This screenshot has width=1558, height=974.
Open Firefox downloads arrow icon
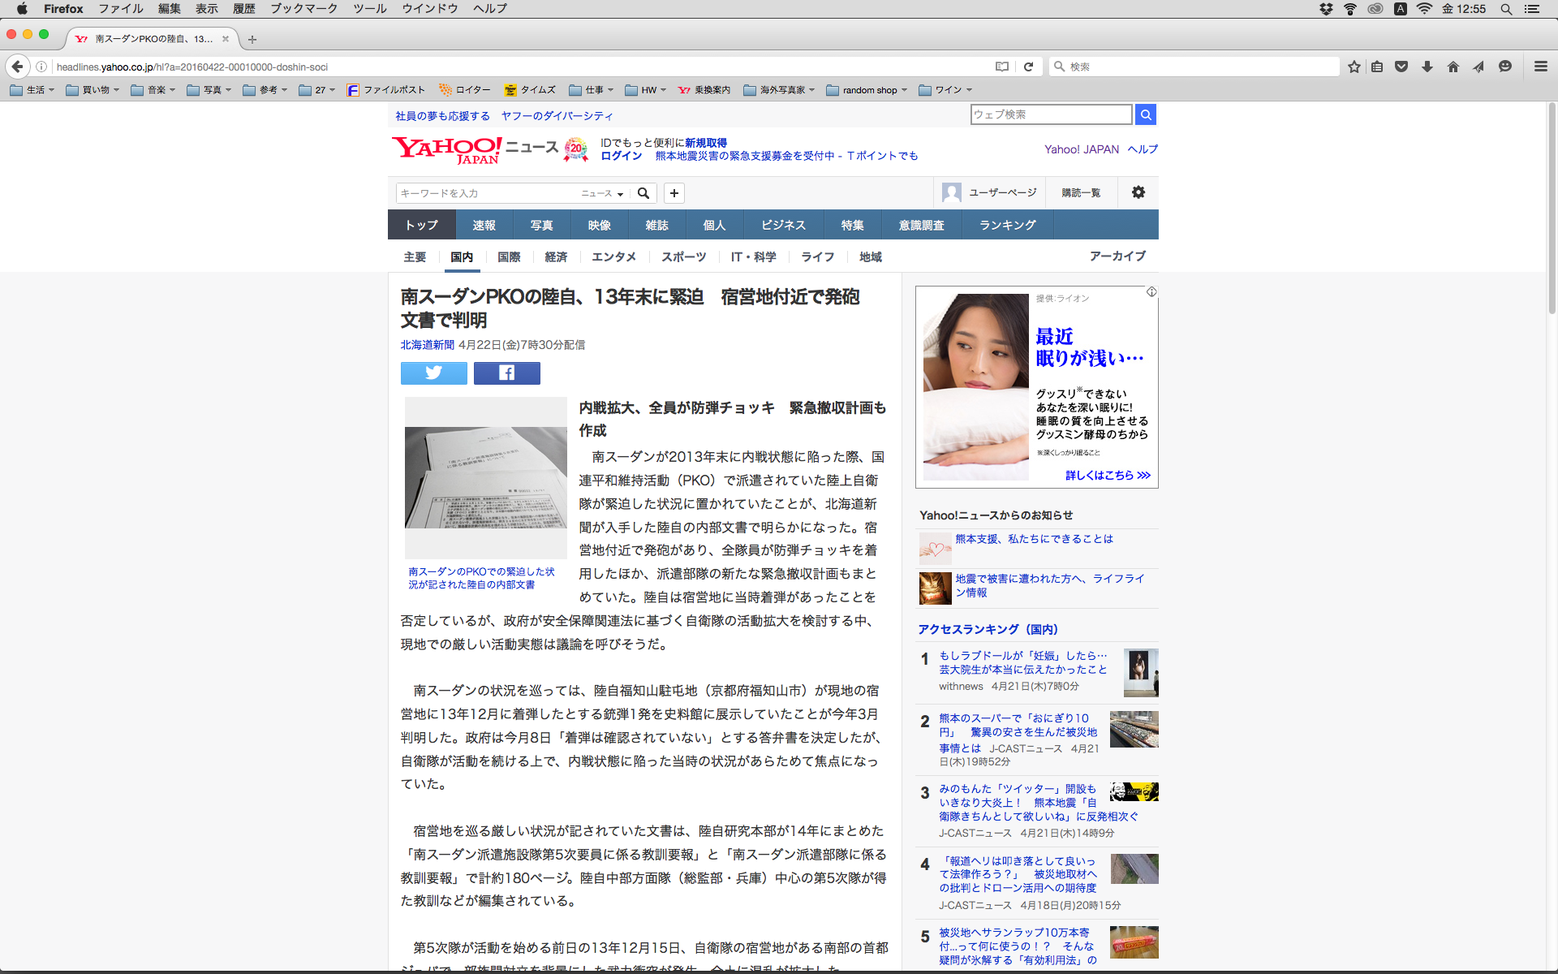[1427, 67]
